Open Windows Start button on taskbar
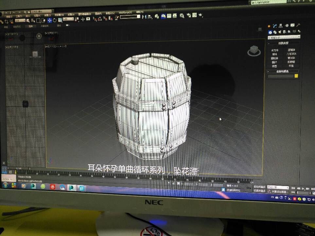 pyautogui.click(x=5, y=185)
